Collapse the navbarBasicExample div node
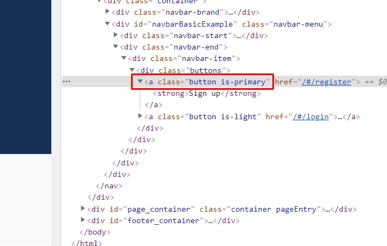This screenshot has height=246, width=387. pyautogui.click(x=107, y=23)
